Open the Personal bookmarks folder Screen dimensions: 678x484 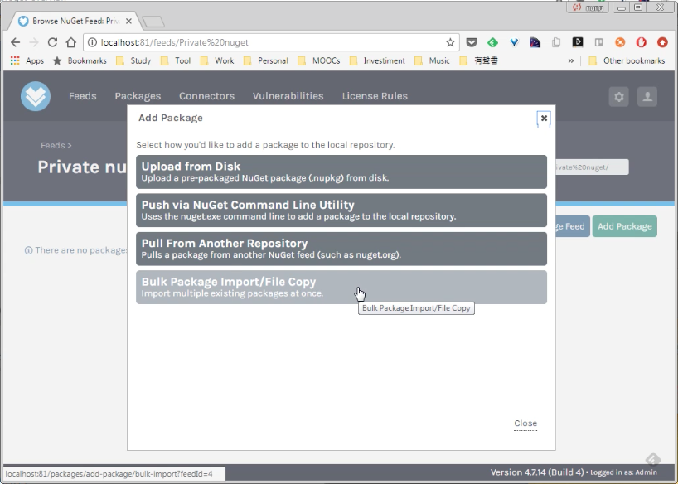(x=266, y=61)
